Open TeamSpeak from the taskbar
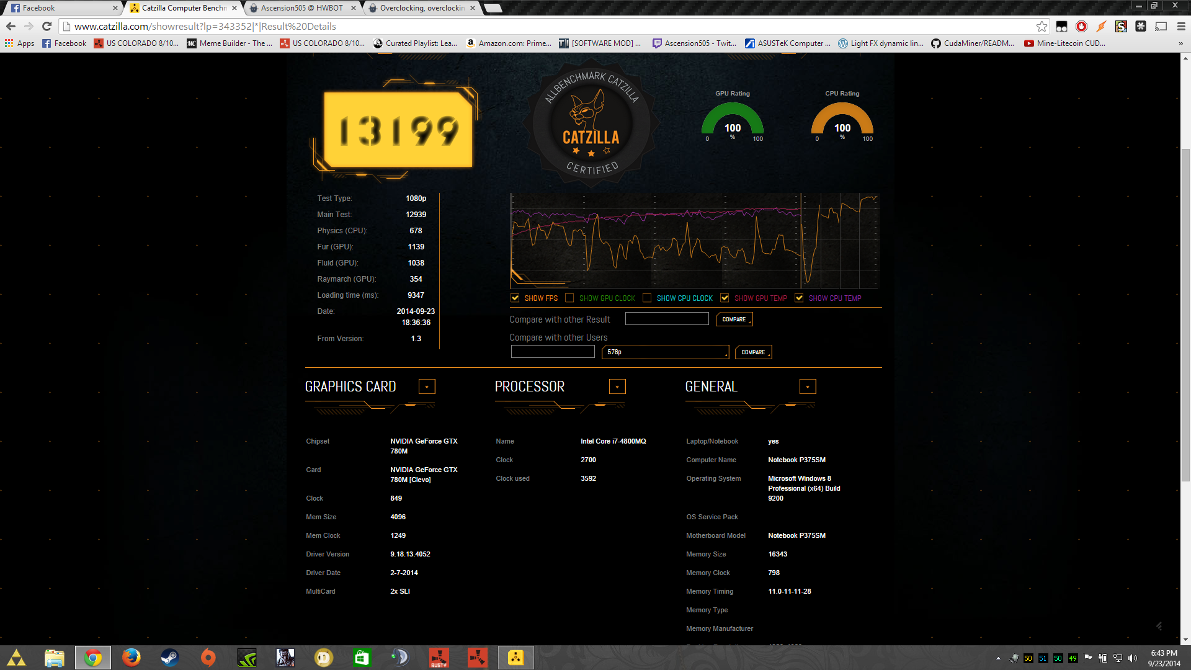The height and width of the screenshot is (670, 1191). click(x=400, y=657)
